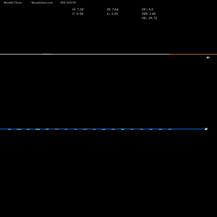Click the 'OC: 8.5' reading
This screenshot has width=217, height=217.
(x=148, y=9)
